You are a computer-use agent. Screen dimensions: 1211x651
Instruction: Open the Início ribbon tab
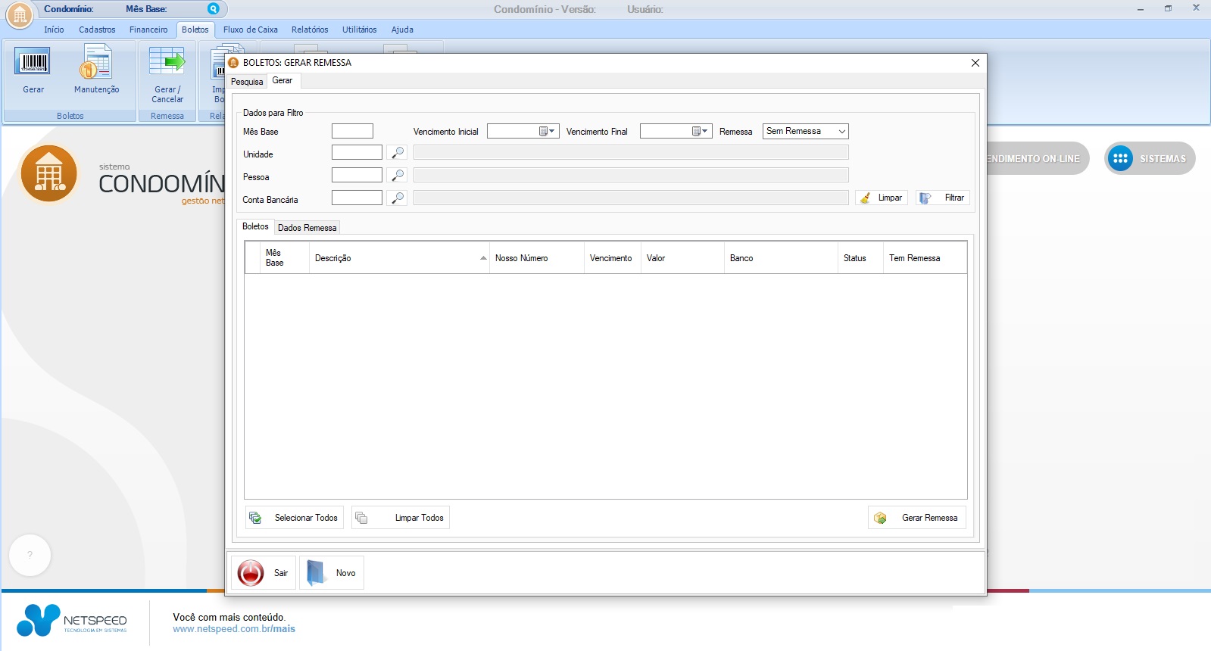coord(54,30)
